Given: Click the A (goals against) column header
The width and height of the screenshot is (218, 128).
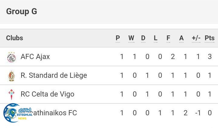Looking at the screenshot, I should click(x=181, y=38).
